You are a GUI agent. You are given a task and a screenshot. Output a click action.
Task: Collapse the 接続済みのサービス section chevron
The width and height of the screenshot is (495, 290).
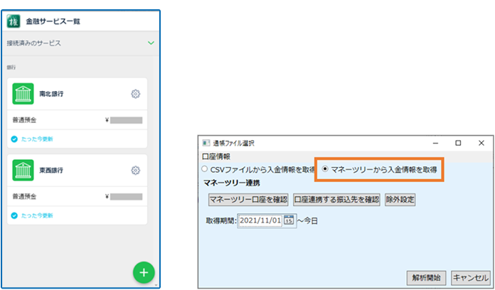[151, 43]
